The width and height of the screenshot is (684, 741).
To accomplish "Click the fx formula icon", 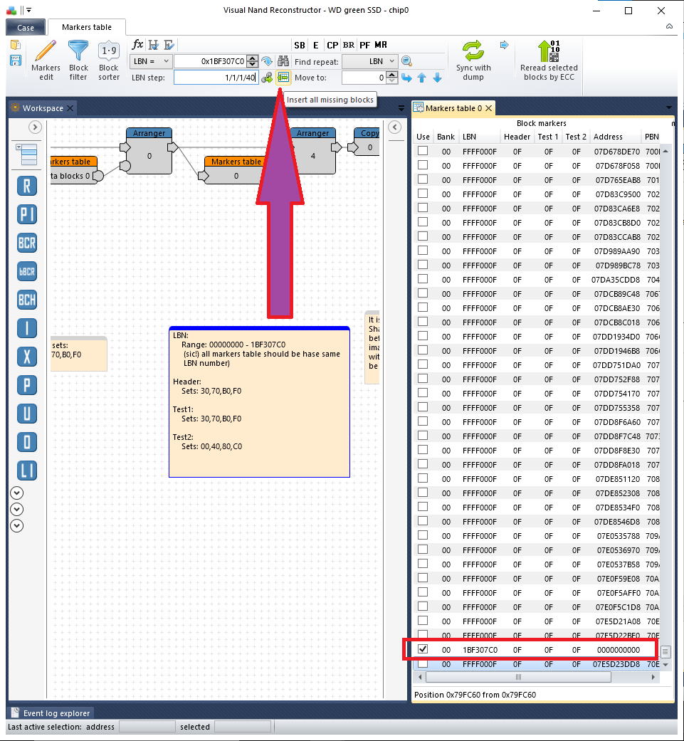I will pyautogui.click(x=137, y=45).
